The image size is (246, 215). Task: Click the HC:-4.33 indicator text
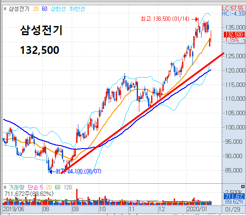point(233,13)
